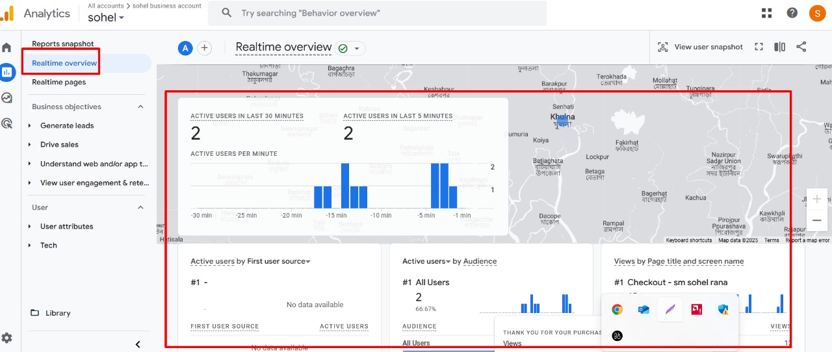Expand View user engagement & retention

30,183
